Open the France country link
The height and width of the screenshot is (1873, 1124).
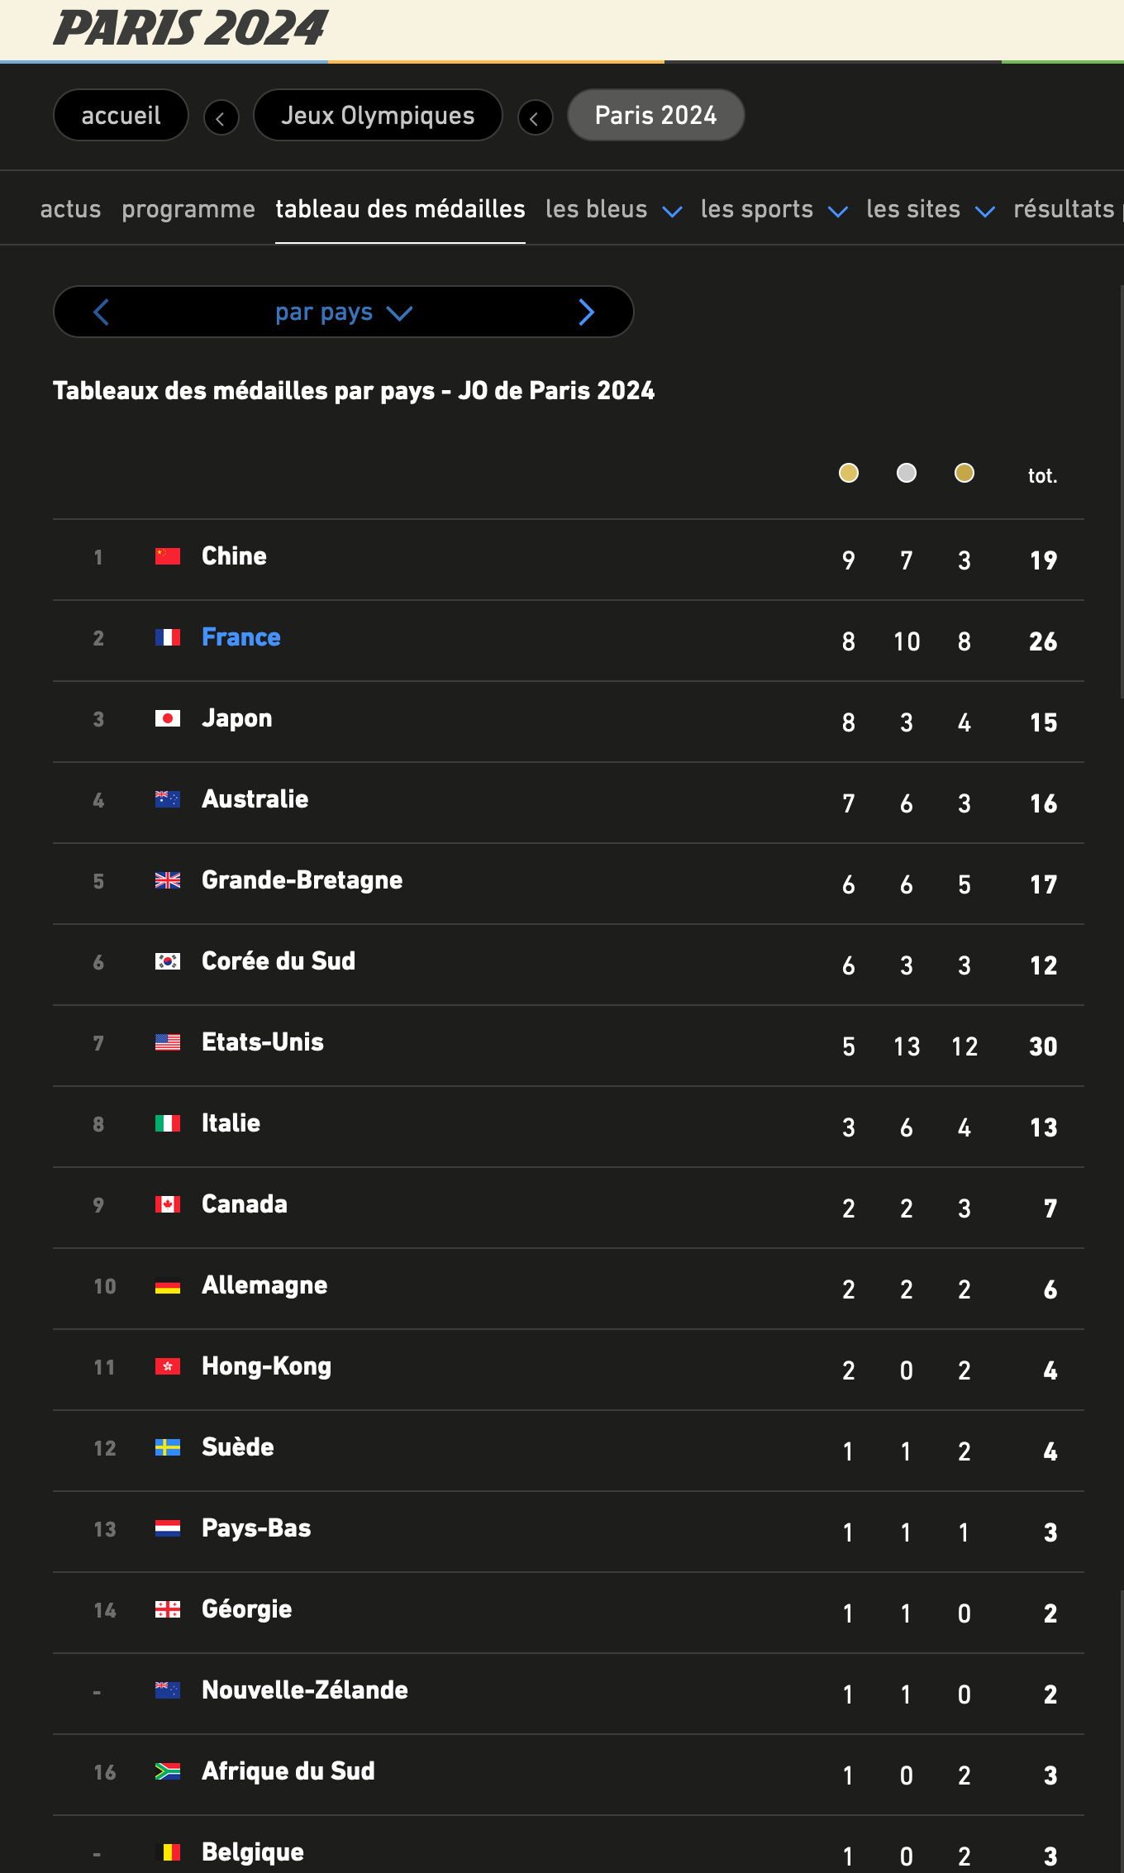pyautogui.click(x=241, y=637)
